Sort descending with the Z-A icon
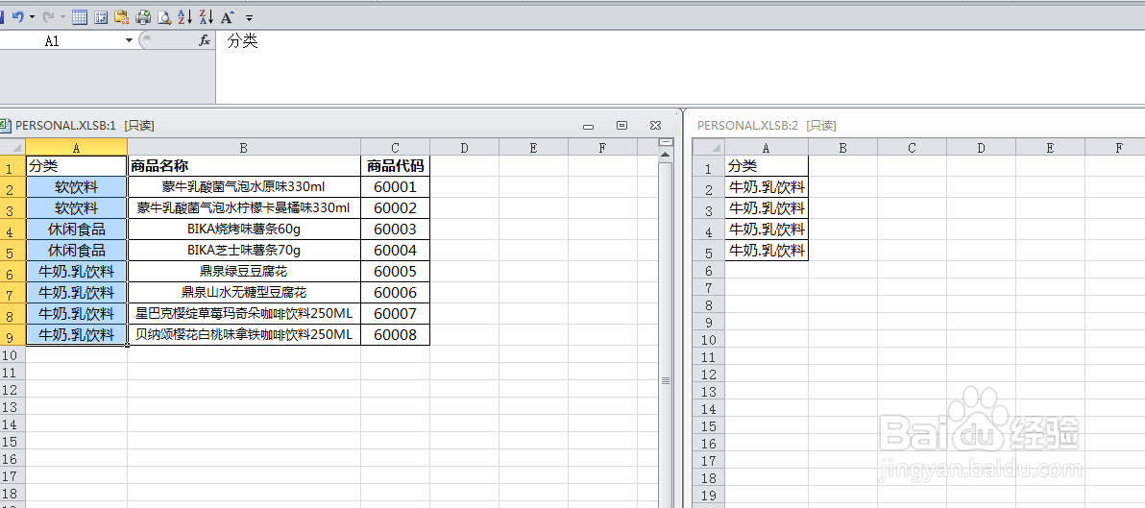The image size is (1145, 508). point(207,16)
